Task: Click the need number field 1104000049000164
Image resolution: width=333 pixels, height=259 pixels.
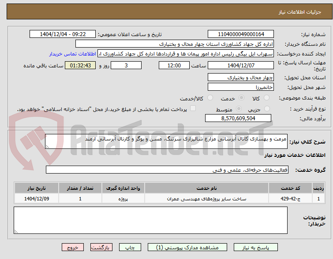Action: (241, 34)
